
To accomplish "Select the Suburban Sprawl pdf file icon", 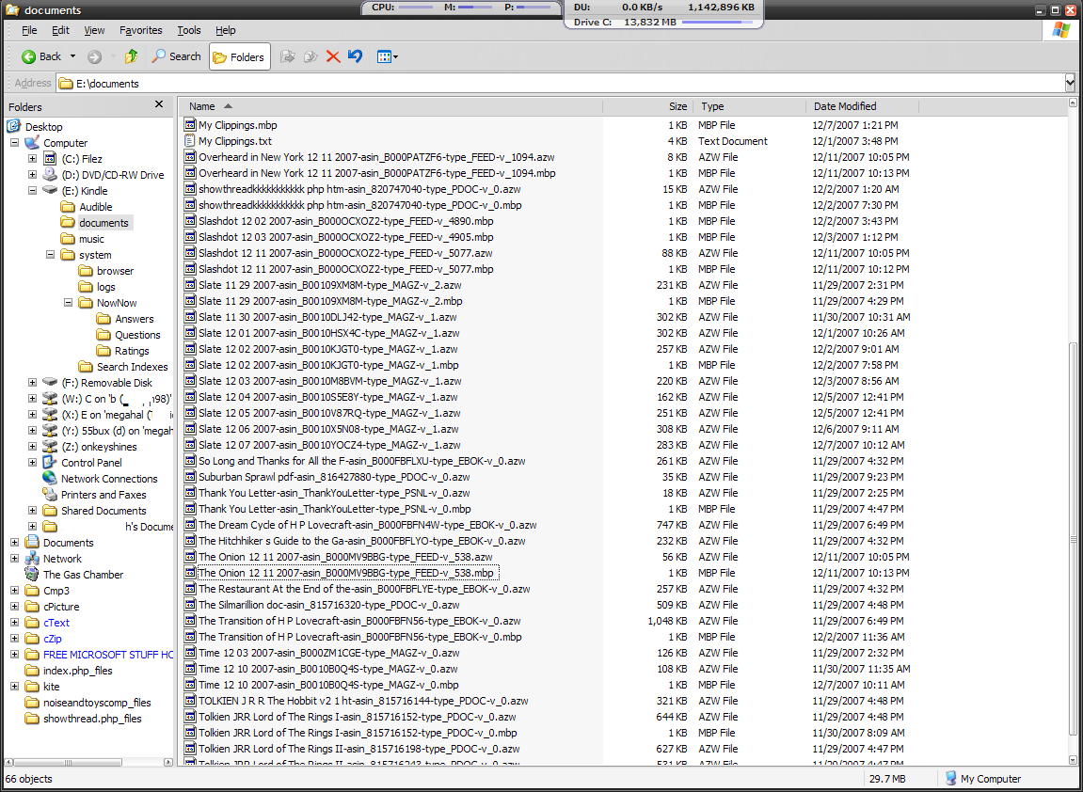I will (190, 477).
